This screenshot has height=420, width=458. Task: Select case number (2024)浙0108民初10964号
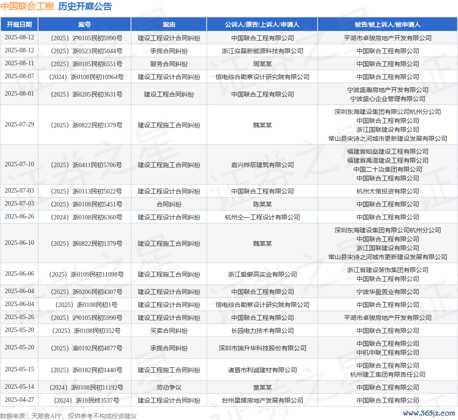pos(85,77)
